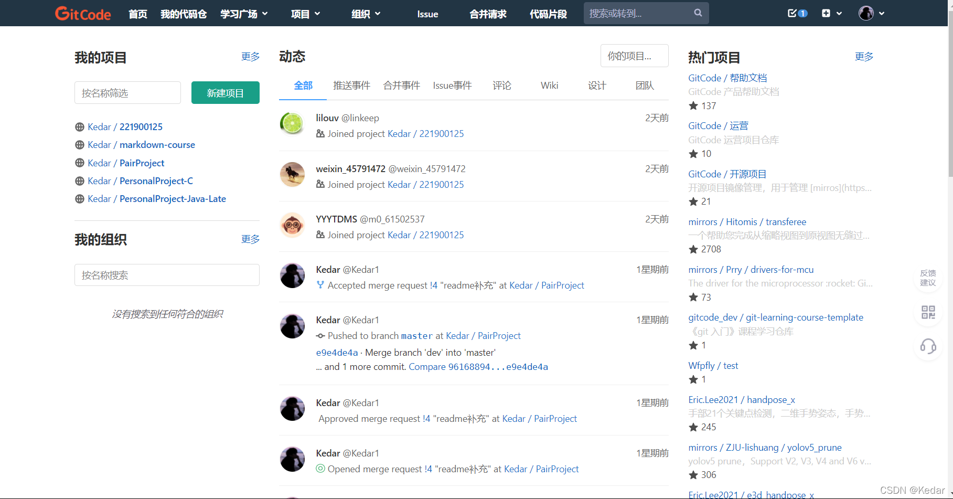Select the 推送事件 tab
This screenshot has width=953, height=499.
352,86
